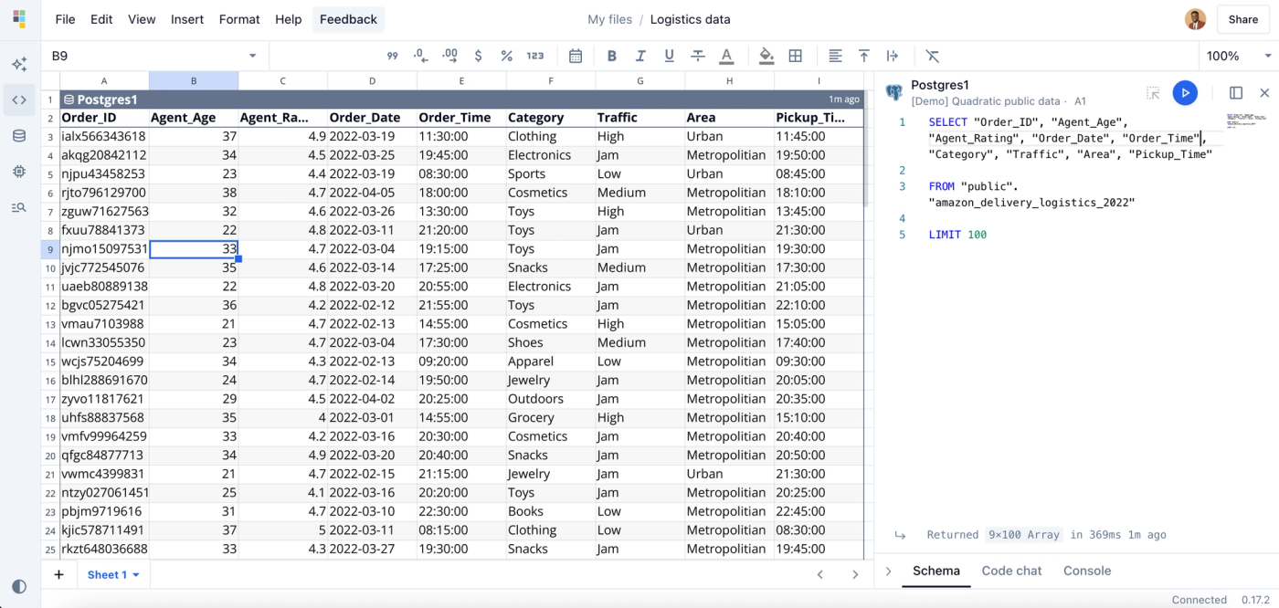Image resolution: width=1279 pixels, height=608 pixels.
Task: Toggle strikethrough formatting
Action: pyautogui.click(x=698, y=56)
